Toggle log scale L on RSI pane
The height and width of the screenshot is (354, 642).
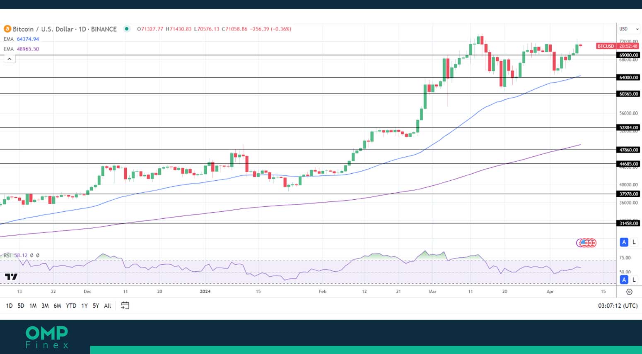(x=634, y=280)
